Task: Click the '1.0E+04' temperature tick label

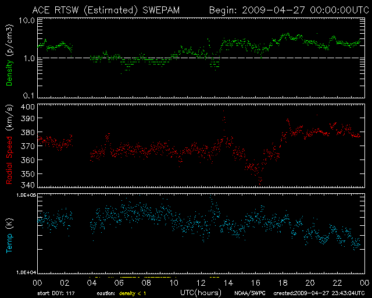Action: [26, 272]
